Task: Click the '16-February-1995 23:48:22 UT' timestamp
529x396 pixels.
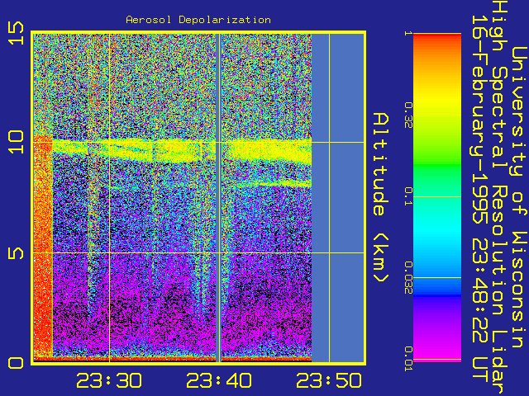Action: point(479,199)
